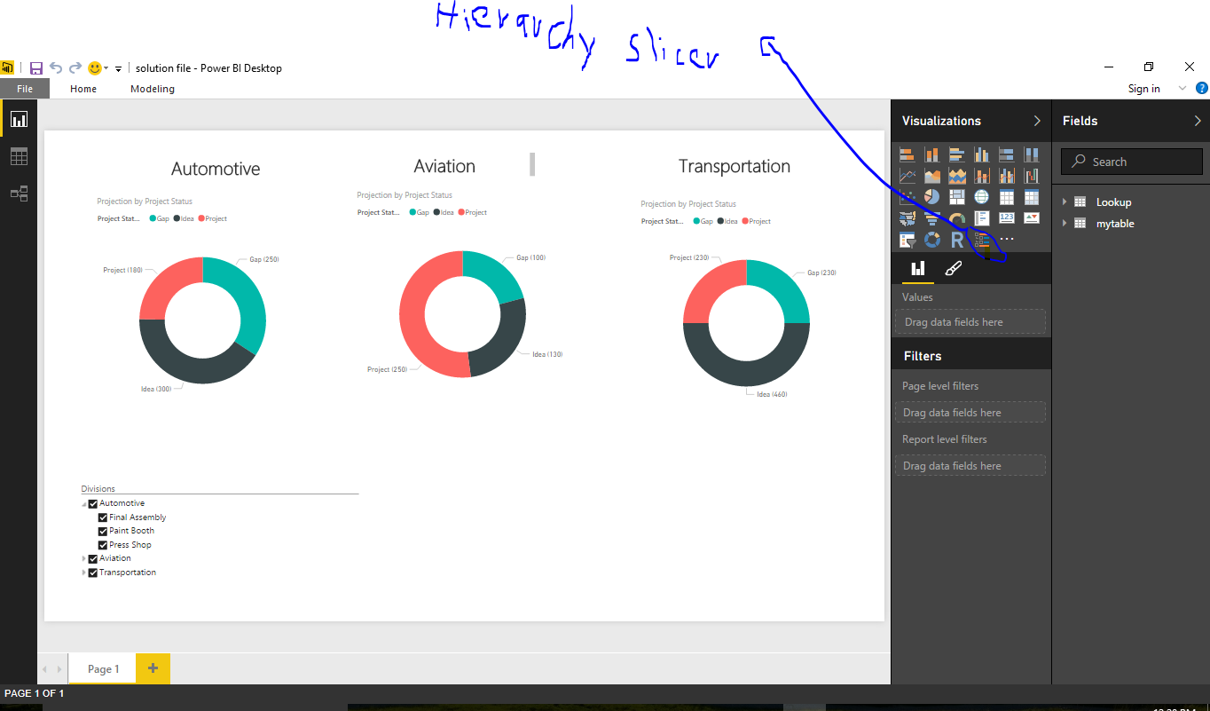
Task: Collapse the Visualizations pane chevron
Action: tap(1037, 121)
